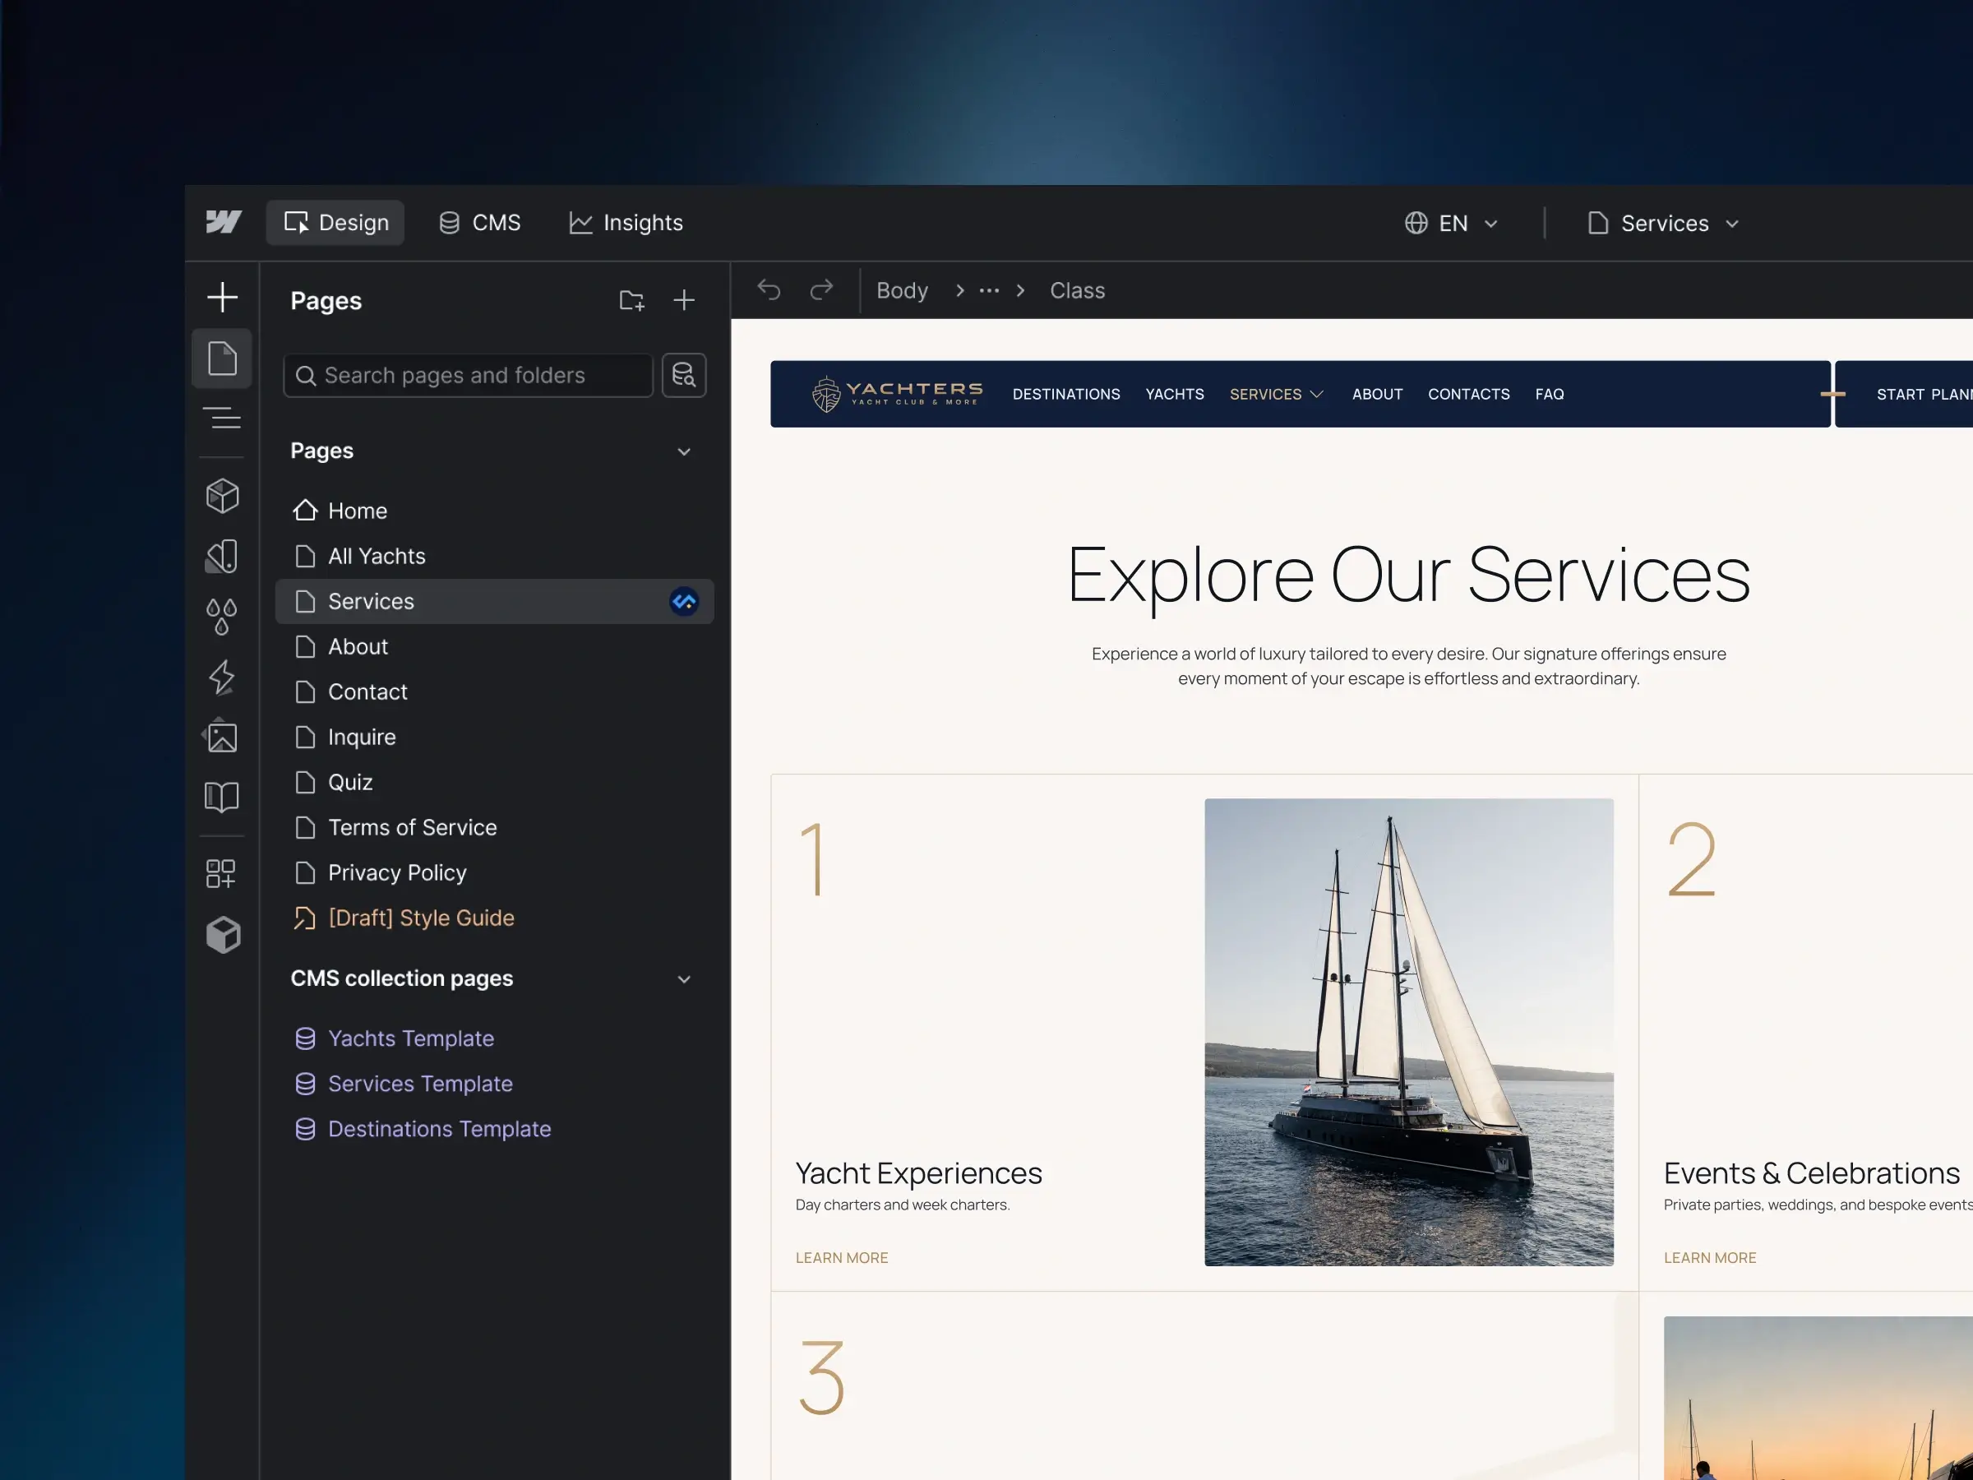Image resolution: width=1973 pixels, height=1480 pixels.
Task: Click the Webflow logo icon
Action: 223,222
